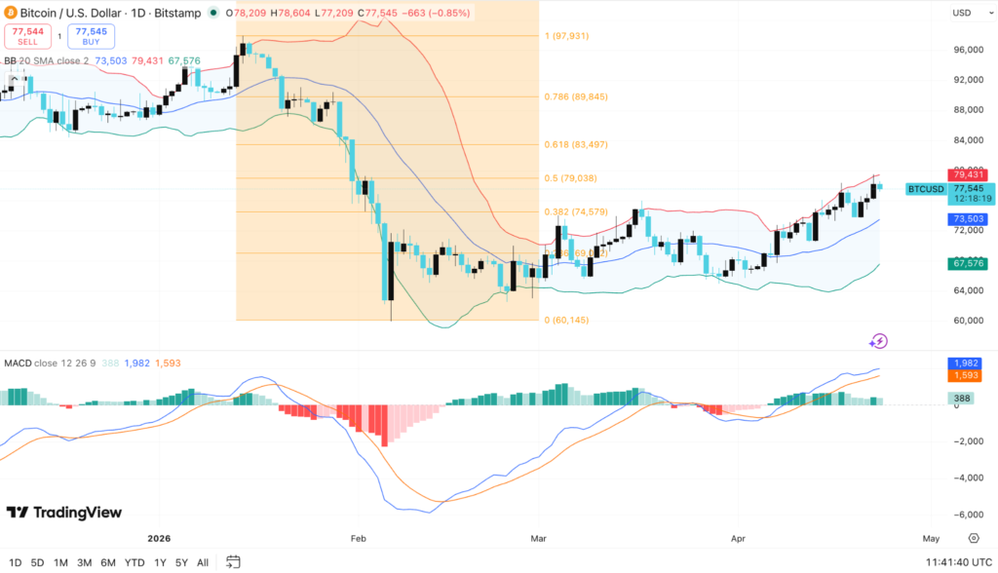
Task: Switch to the 1Y timeframe
Action: (x=159, y=562)
